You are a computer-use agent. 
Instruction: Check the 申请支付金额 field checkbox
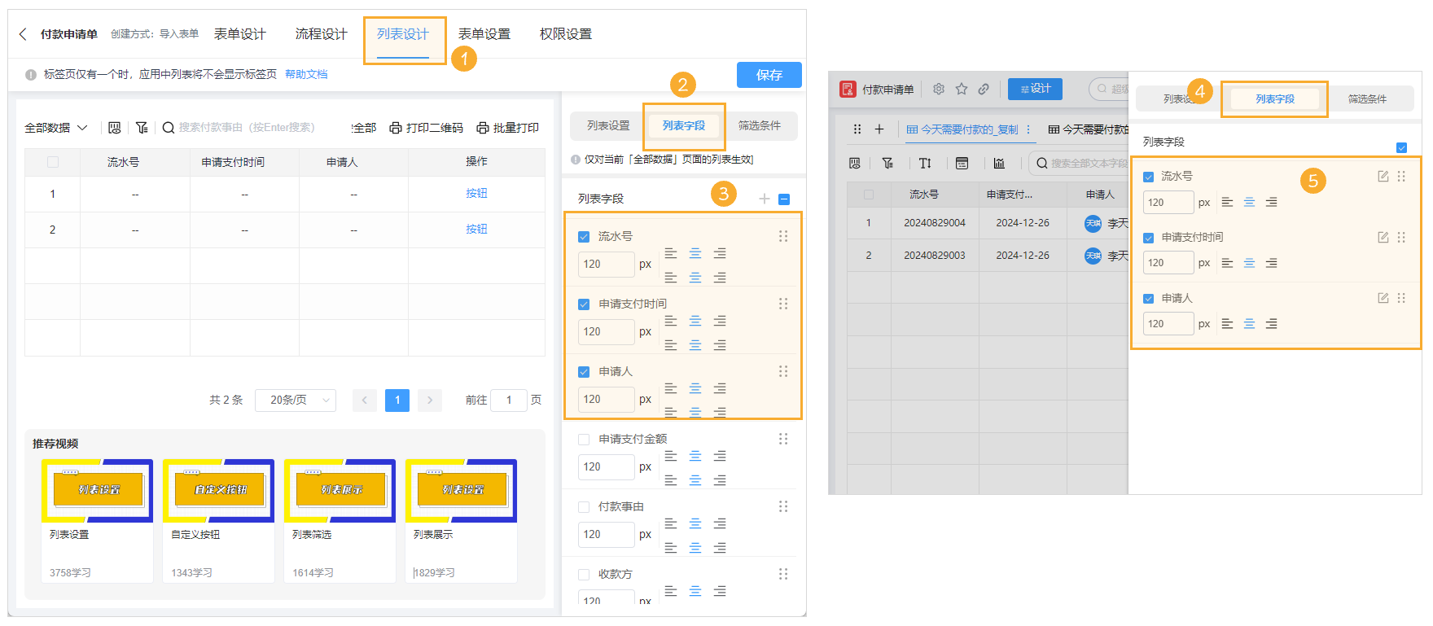(x=584, y=440)
